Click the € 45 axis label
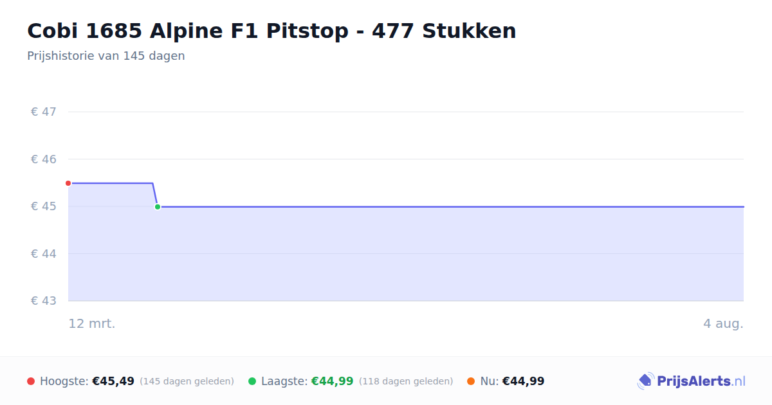 (x=44, y=206)
